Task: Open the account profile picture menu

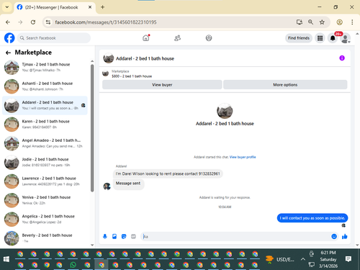Action: pos(346,38)
